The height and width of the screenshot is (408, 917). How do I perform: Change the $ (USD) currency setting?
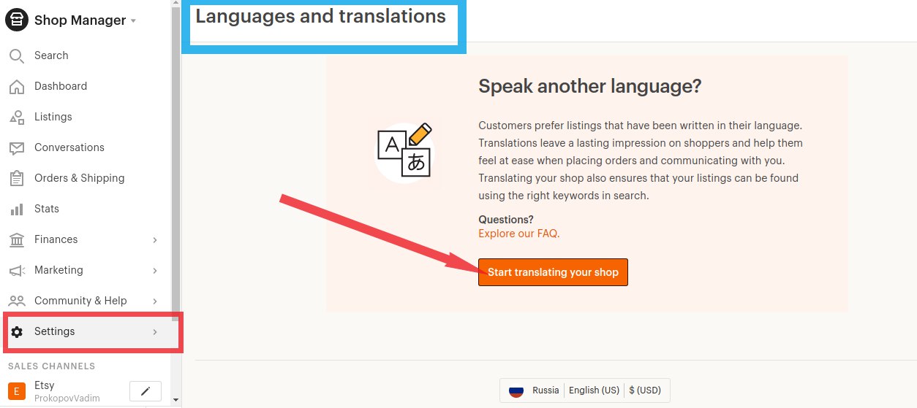coord(646,390)
